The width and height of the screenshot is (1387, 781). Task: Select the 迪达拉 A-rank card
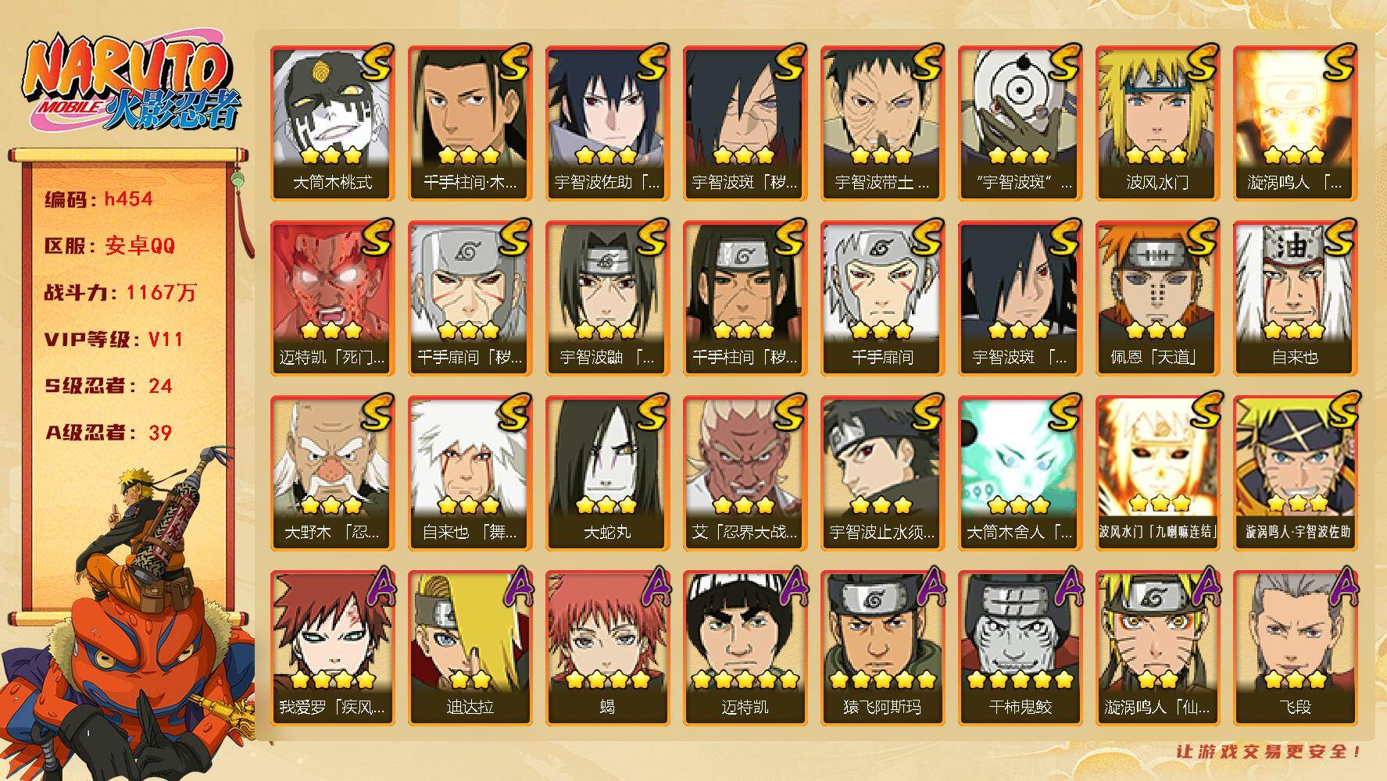coord(470,648)
